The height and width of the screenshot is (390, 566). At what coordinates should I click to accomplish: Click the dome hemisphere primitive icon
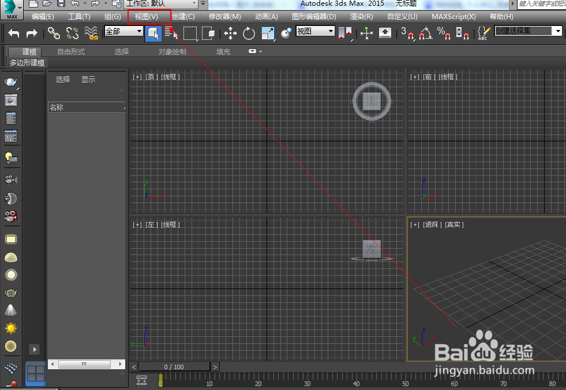point(11,257)
